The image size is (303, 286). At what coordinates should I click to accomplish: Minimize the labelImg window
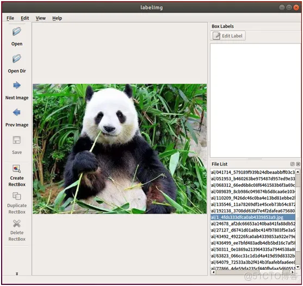[x=282, y=8]
